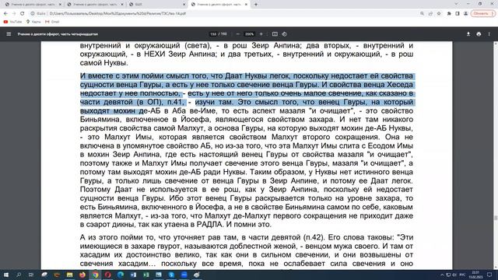The height and width of the screenshot is (280, 498).
Task: Reload the current page
Action: [23, 14]
